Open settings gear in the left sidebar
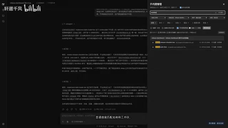 point(3,124)
